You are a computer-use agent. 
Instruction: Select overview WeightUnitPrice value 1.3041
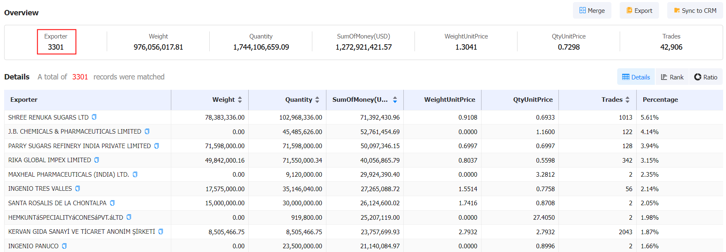(466, 47)
